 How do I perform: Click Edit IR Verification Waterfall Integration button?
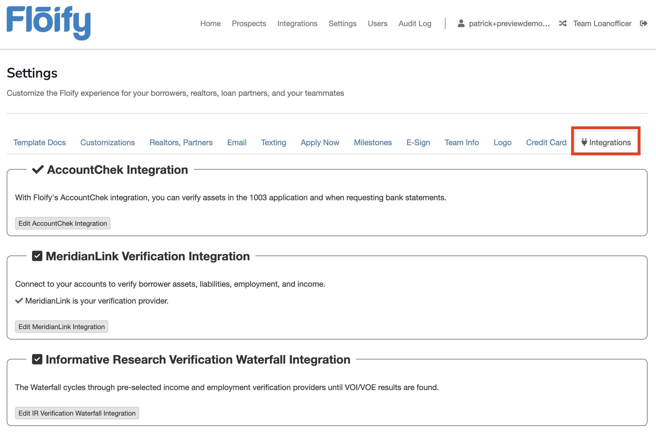click(x=77, y=413)
